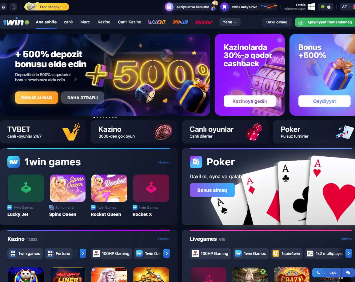This screenshot has width=355, height=282.
Task: Expand the Yenə more menu
Action: (230, 22)
